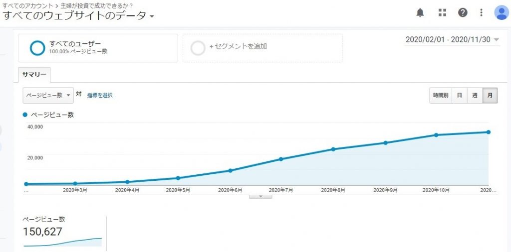Click the 2020年8月 data point on chart
The image size is (511, 252).
pos(333,149)
